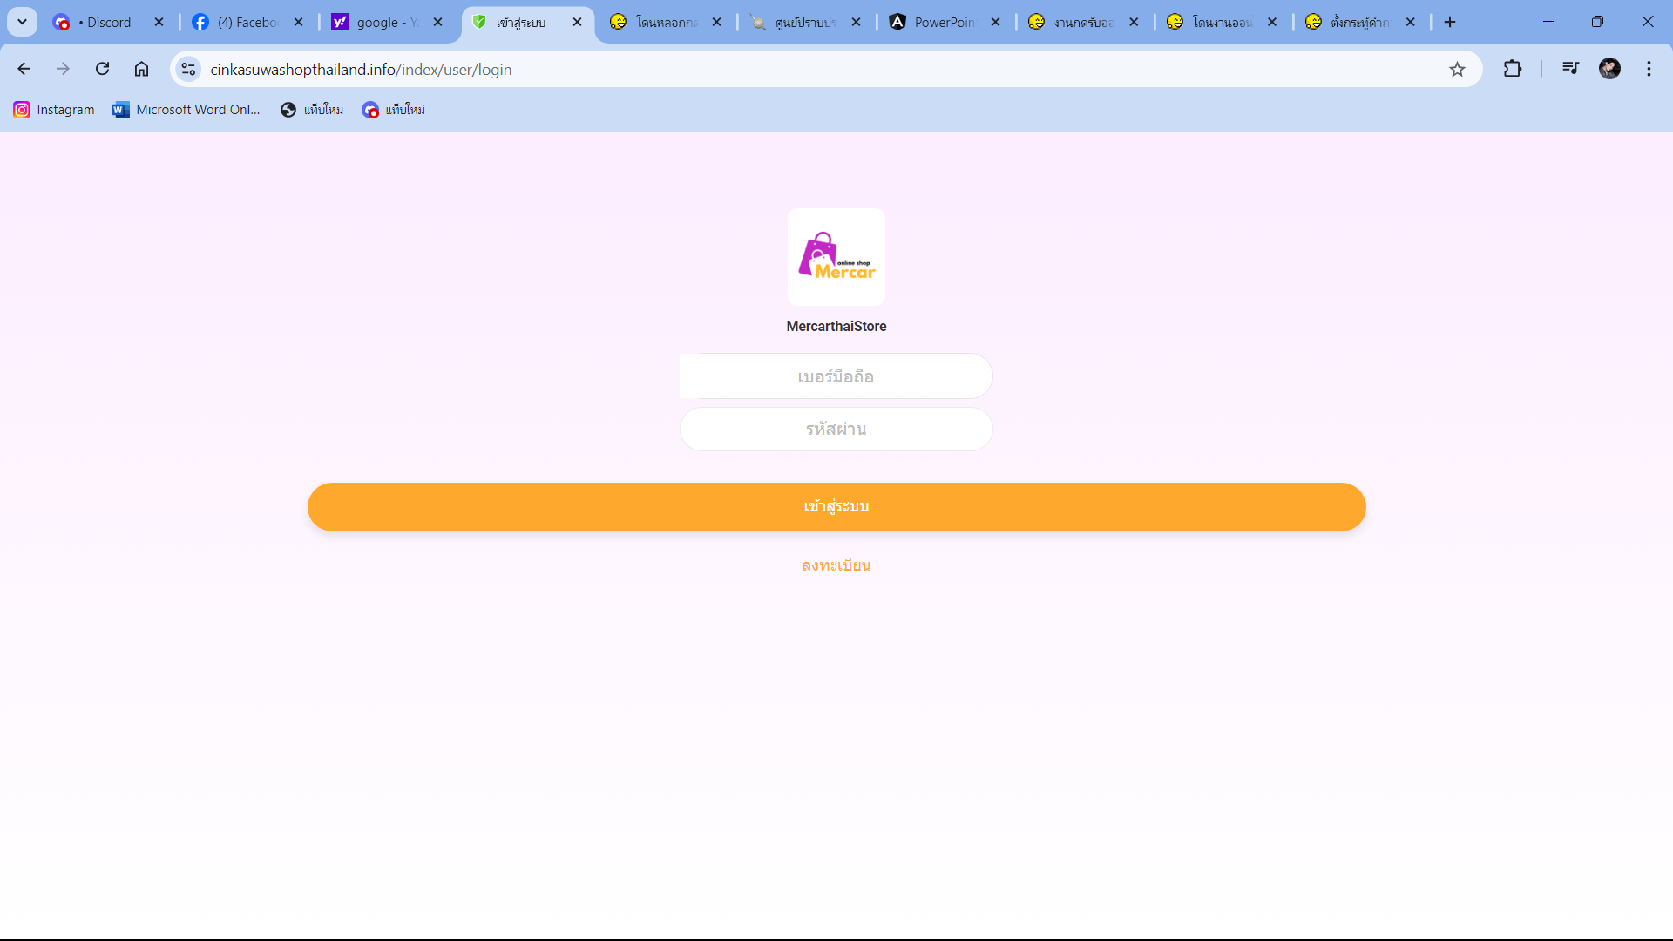The image size is (1673, 941).
Task: Bookmark this page with the star icon
Action: [x=1457, y=69]
